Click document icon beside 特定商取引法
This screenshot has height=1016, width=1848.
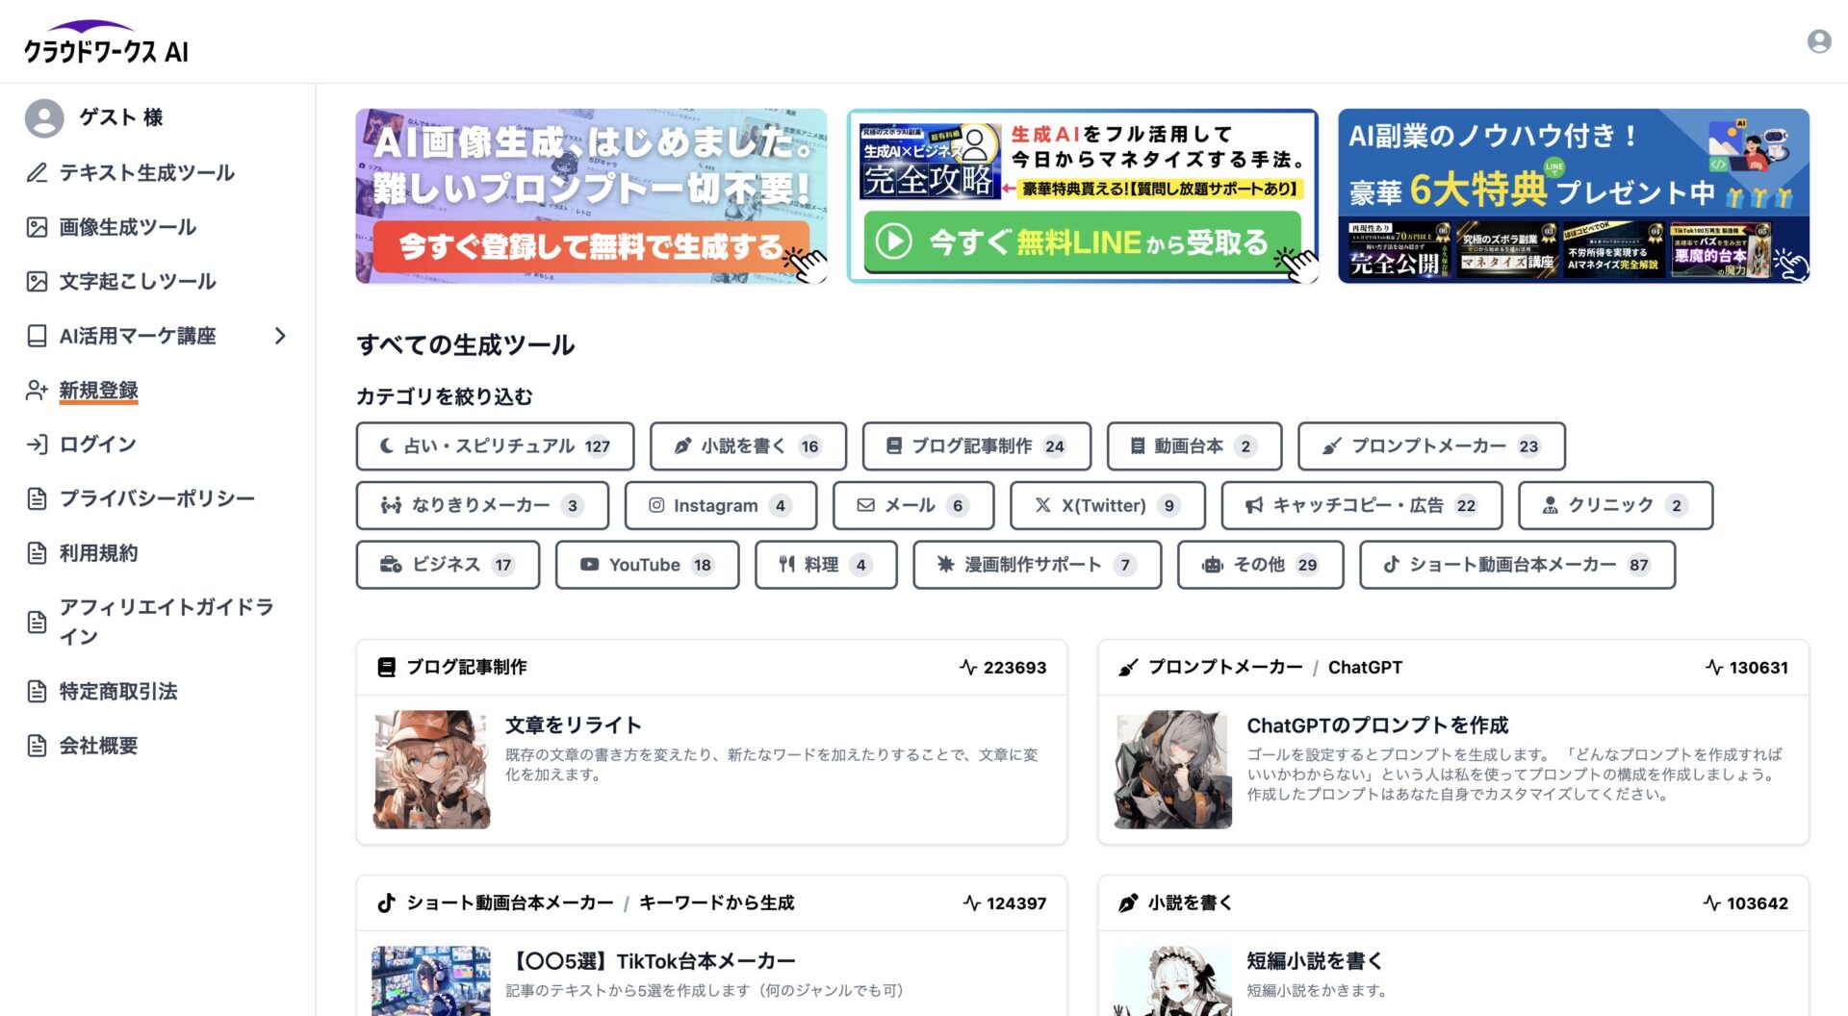(x=37, y=691)
